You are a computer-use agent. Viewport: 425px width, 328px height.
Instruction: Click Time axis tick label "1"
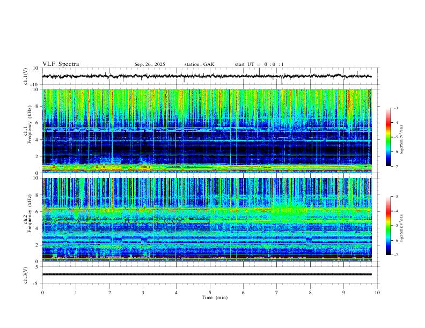pyautogui.click(x=76, y=293)
